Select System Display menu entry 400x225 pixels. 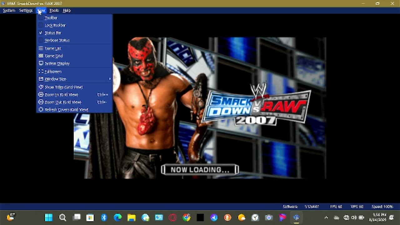74,63
